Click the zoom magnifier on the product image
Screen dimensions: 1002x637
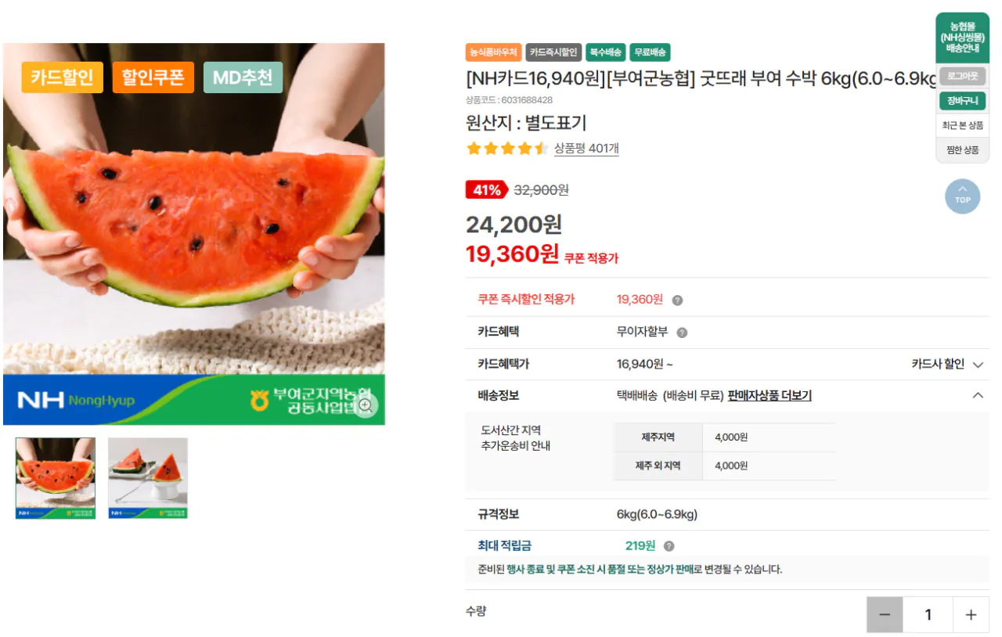tap(365, 406)
